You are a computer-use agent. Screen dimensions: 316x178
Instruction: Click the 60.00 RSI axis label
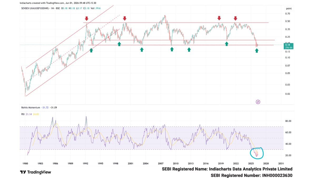click(288, 133)
